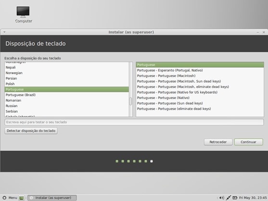The image size is (268, 201).
Task: Select Portuguese (Macintosh, eliminate dead keys) variant
Action: (x=200, y=87)
